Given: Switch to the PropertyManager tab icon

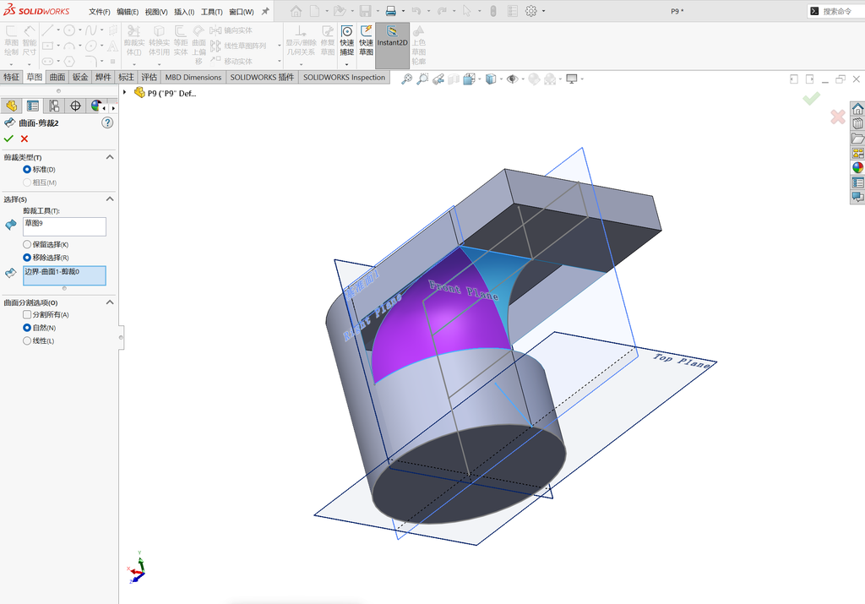Looking at the screenshot, I should pos(33,106).
